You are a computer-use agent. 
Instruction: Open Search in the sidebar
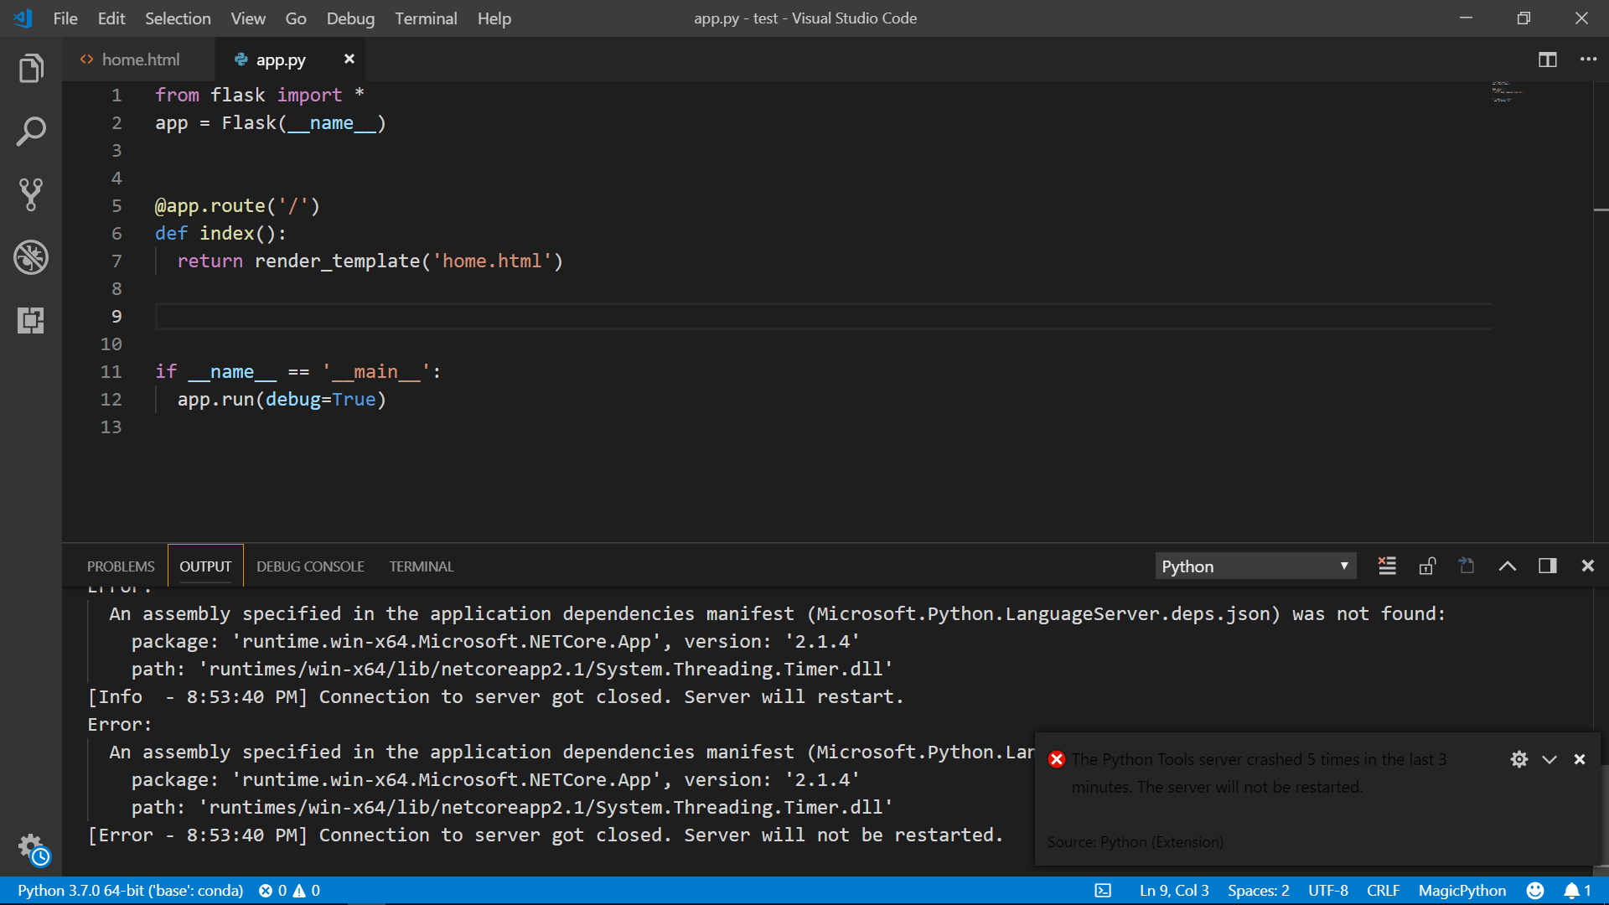click(31, 132)
